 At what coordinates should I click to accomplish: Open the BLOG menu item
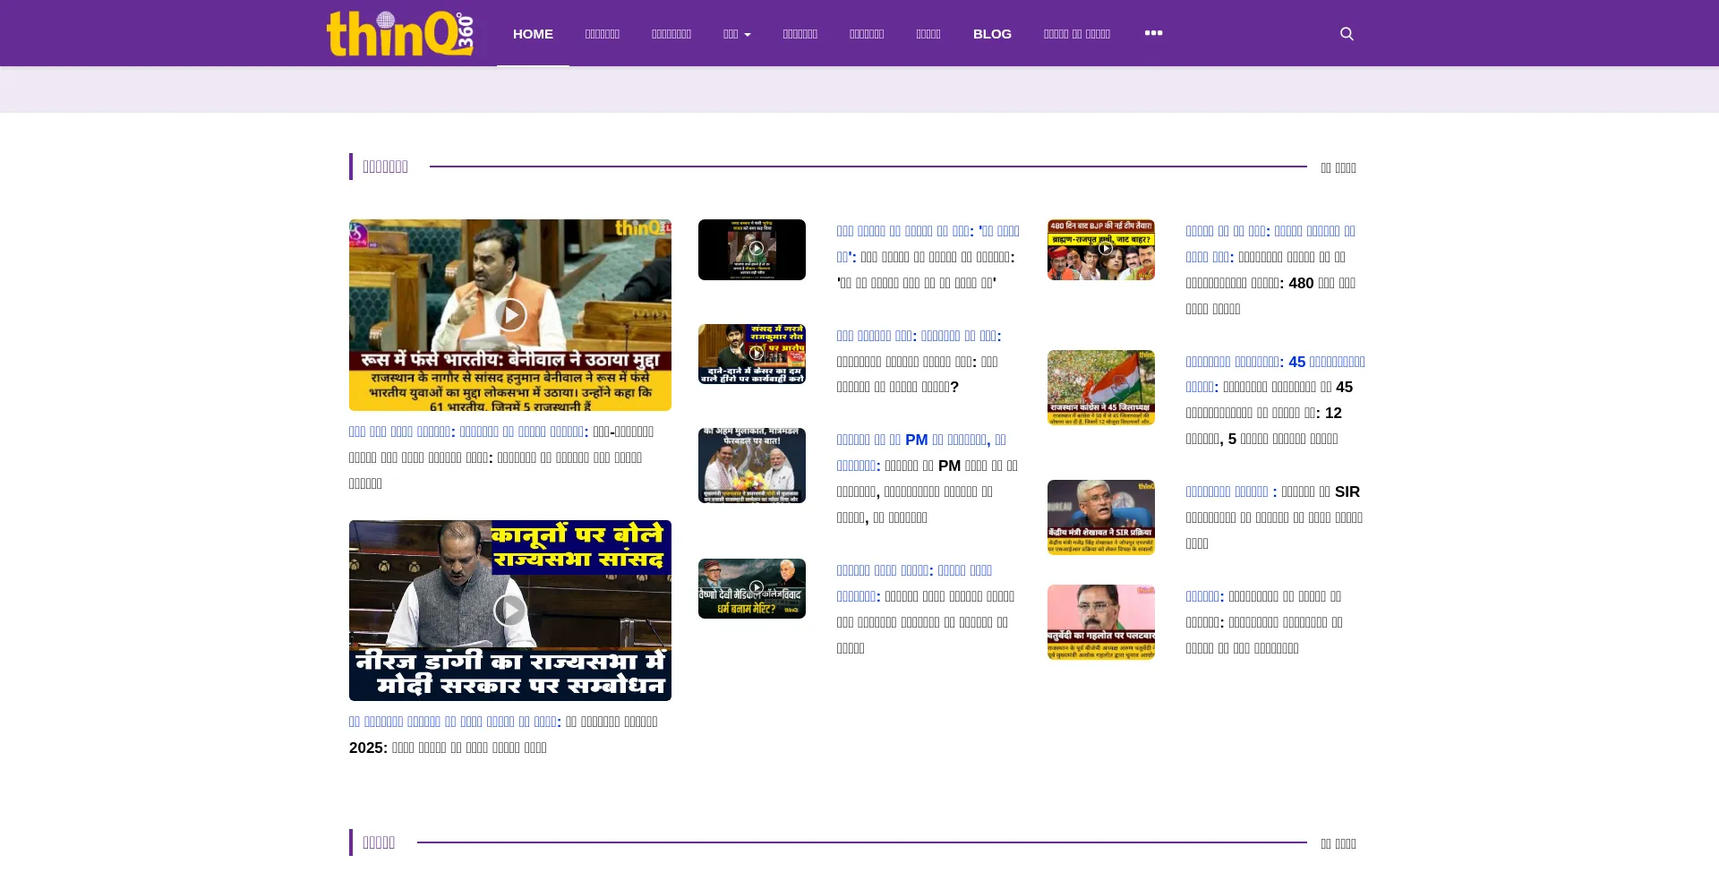(x=992, y=34)
